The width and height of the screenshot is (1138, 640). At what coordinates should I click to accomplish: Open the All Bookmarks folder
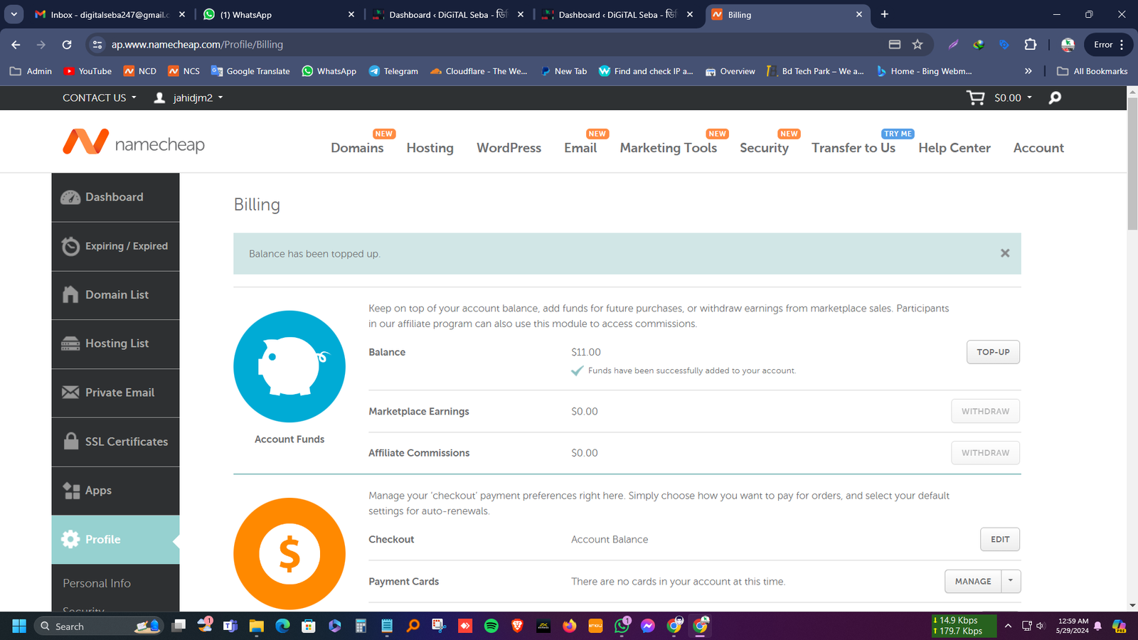tap(1092, 71)
